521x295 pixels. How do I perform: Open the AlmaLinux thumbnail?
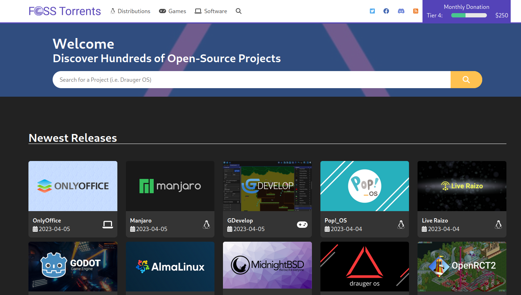tap(170, 267)
